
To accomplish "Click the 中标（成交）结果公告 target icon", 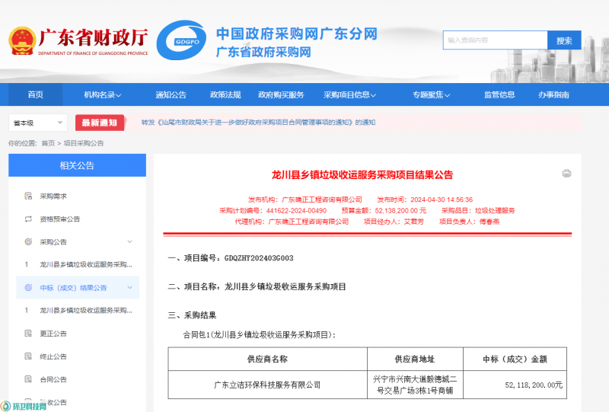I will tap(28, 288).
